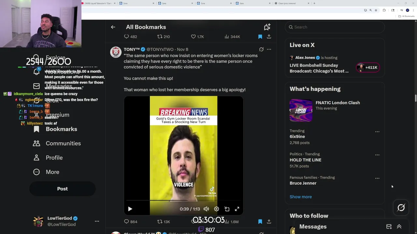Mute the video volume

[x=206, y=209]
